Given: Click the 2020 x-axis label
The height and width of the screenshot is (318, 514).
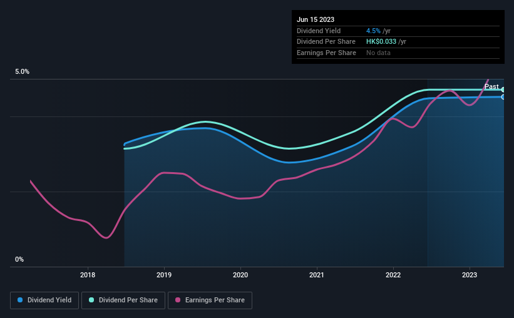Looking at the screenshot, I should [240, 275].
